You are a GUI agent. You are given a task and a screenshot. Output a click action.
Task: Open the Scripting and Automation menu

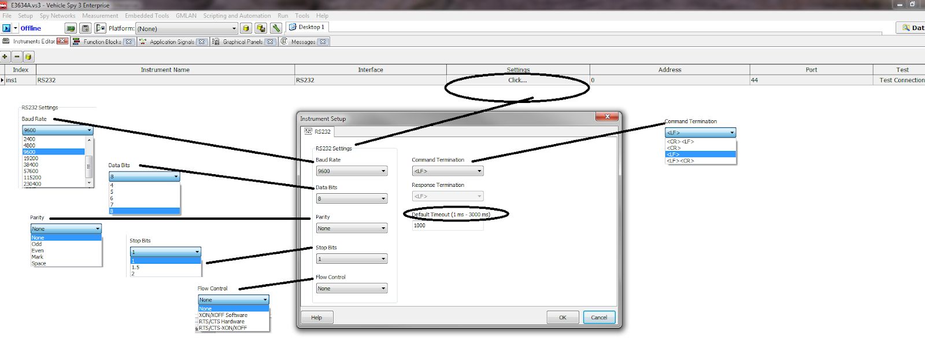236,16
